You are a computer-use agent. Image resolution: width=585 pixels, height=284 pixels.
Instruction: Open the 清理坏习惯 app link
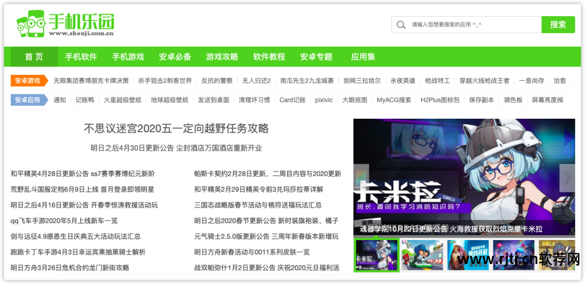pos(254,100)
